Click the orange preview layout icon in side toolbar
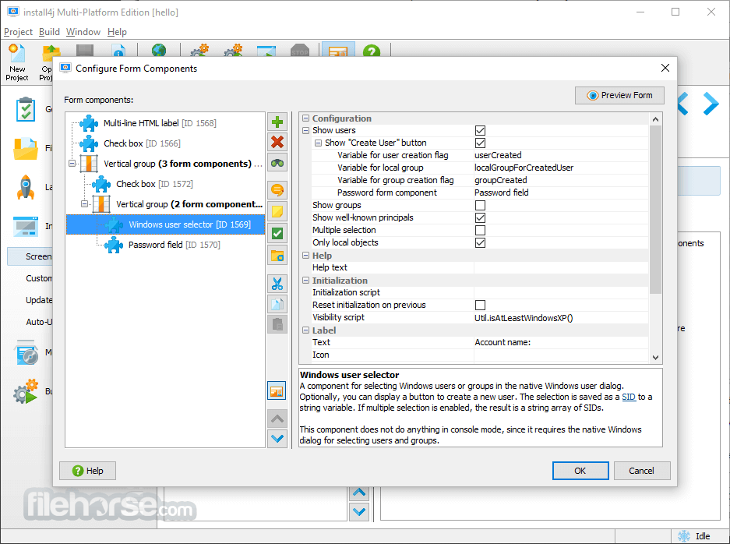 [277, 391]
